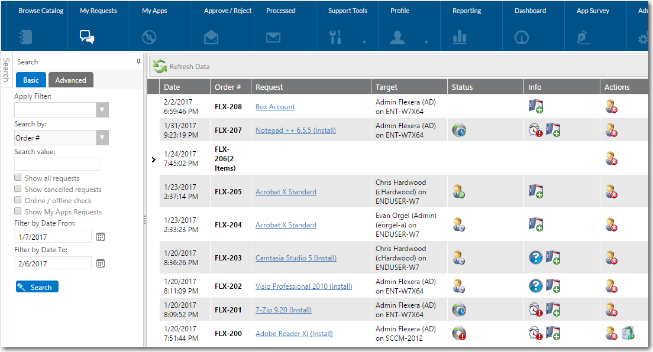Click the Refresh Data icon
653x352 pixels.
(160, 66)
